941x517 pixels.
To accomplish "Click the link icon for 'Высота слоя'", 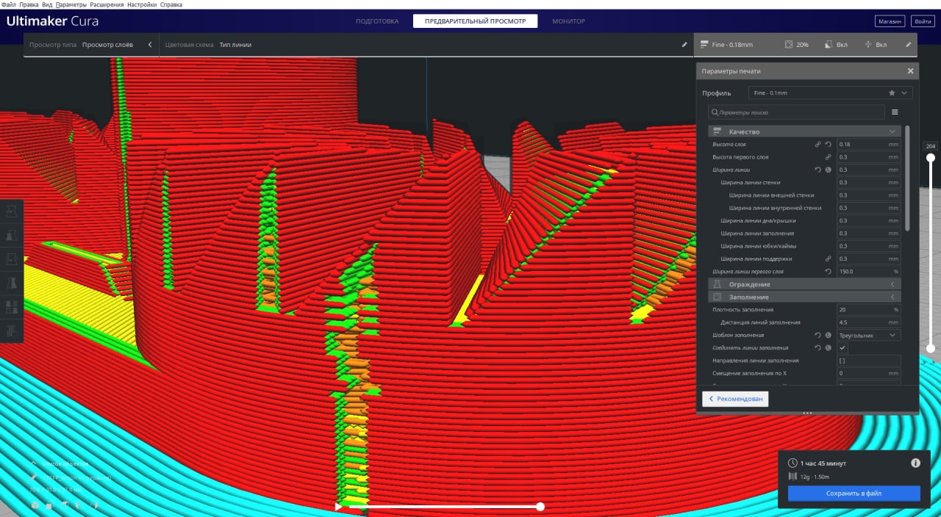I will (817, 145).
